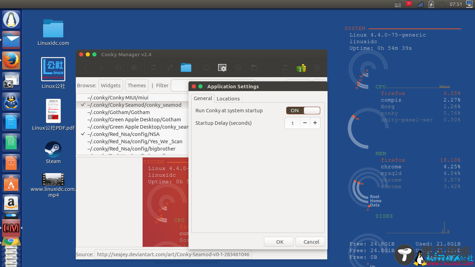The height and width of the screenshot is (267, 475).
Task: Open the Ubuntu Kylin dash launcher icon
Action: tap(11, 19)
